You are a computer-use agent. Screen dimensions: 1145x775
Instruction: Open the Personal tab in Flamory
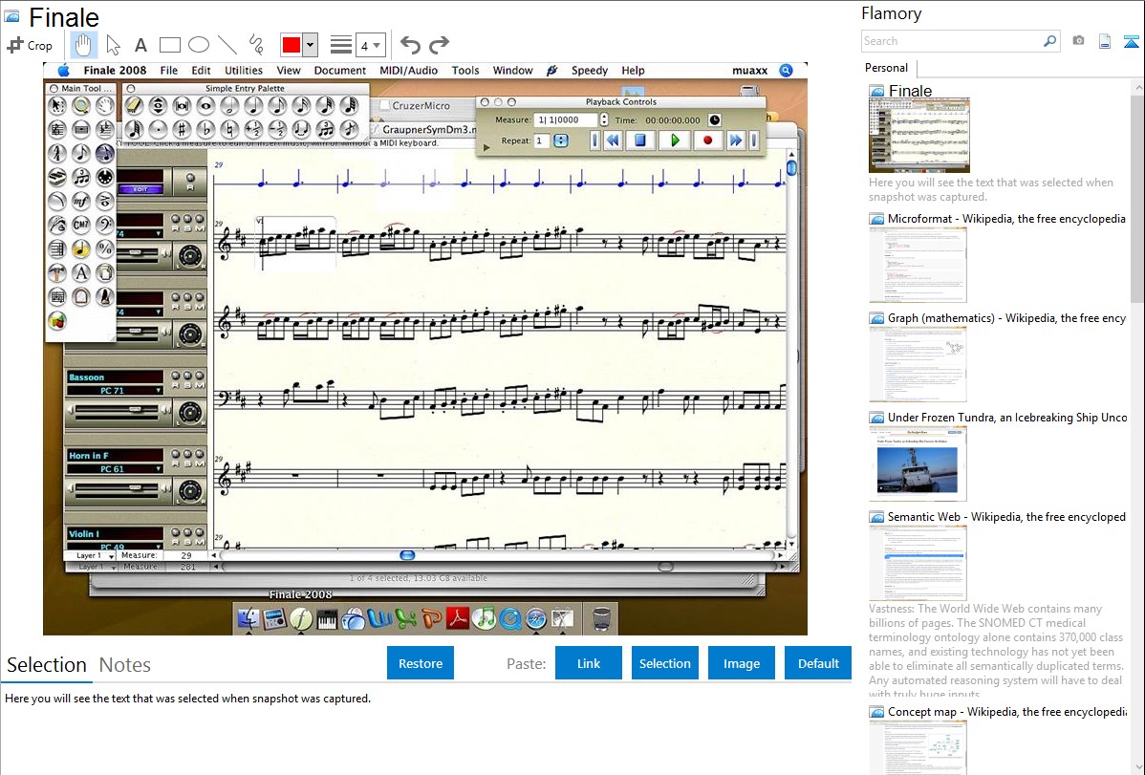tap(887, 68)
